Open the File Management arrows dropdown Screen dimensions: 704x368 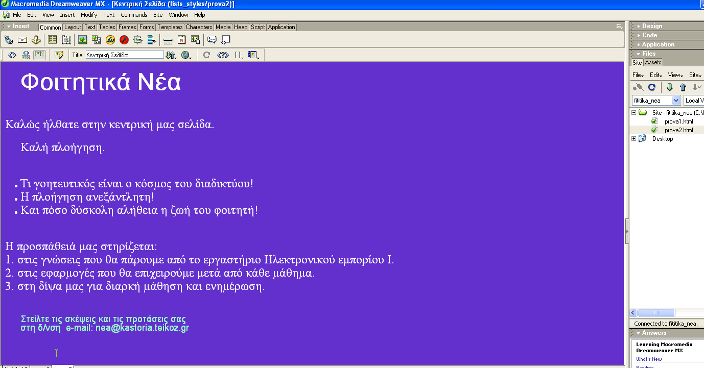pyautogui.click(x=171, y=55)
